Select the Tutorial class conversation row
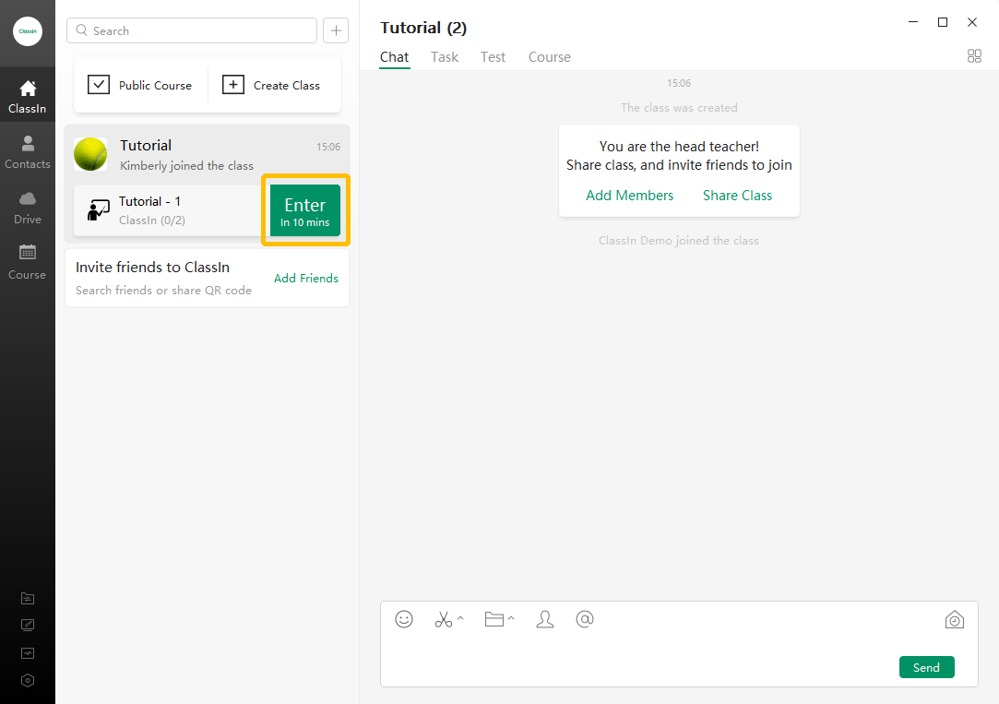 [x=207, y=154]
